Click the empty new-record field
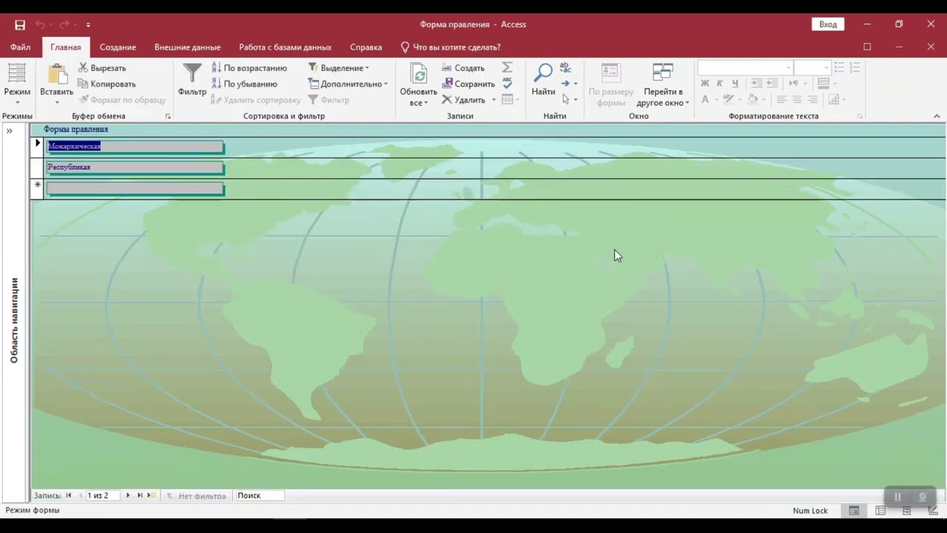The width and height of the screenshot is (947, 533). pos(135,189)
